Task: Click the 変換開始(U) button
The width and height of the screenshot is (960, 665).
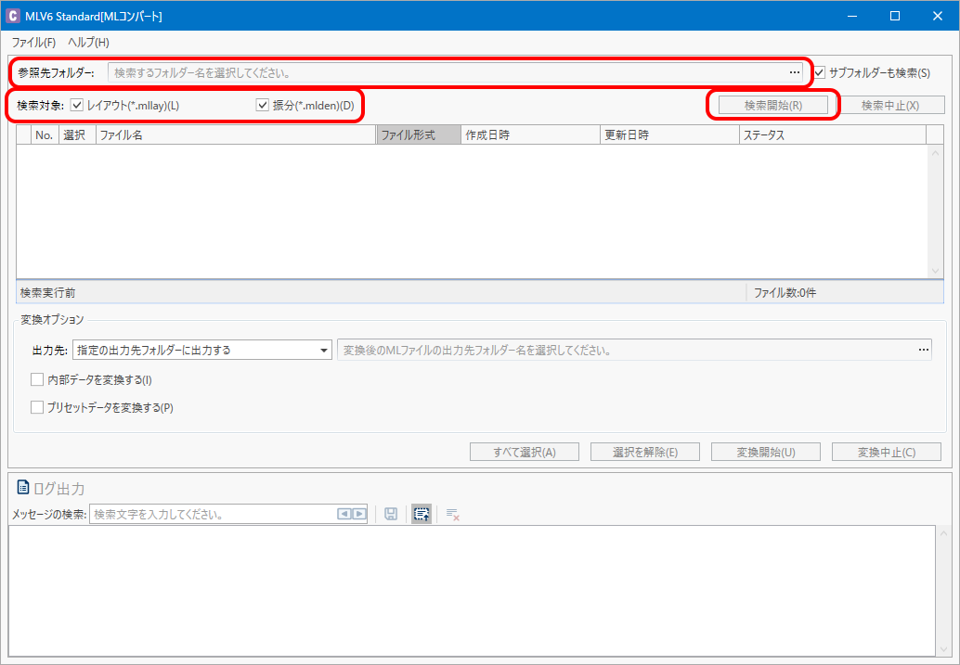Action: tap(765, 452)
